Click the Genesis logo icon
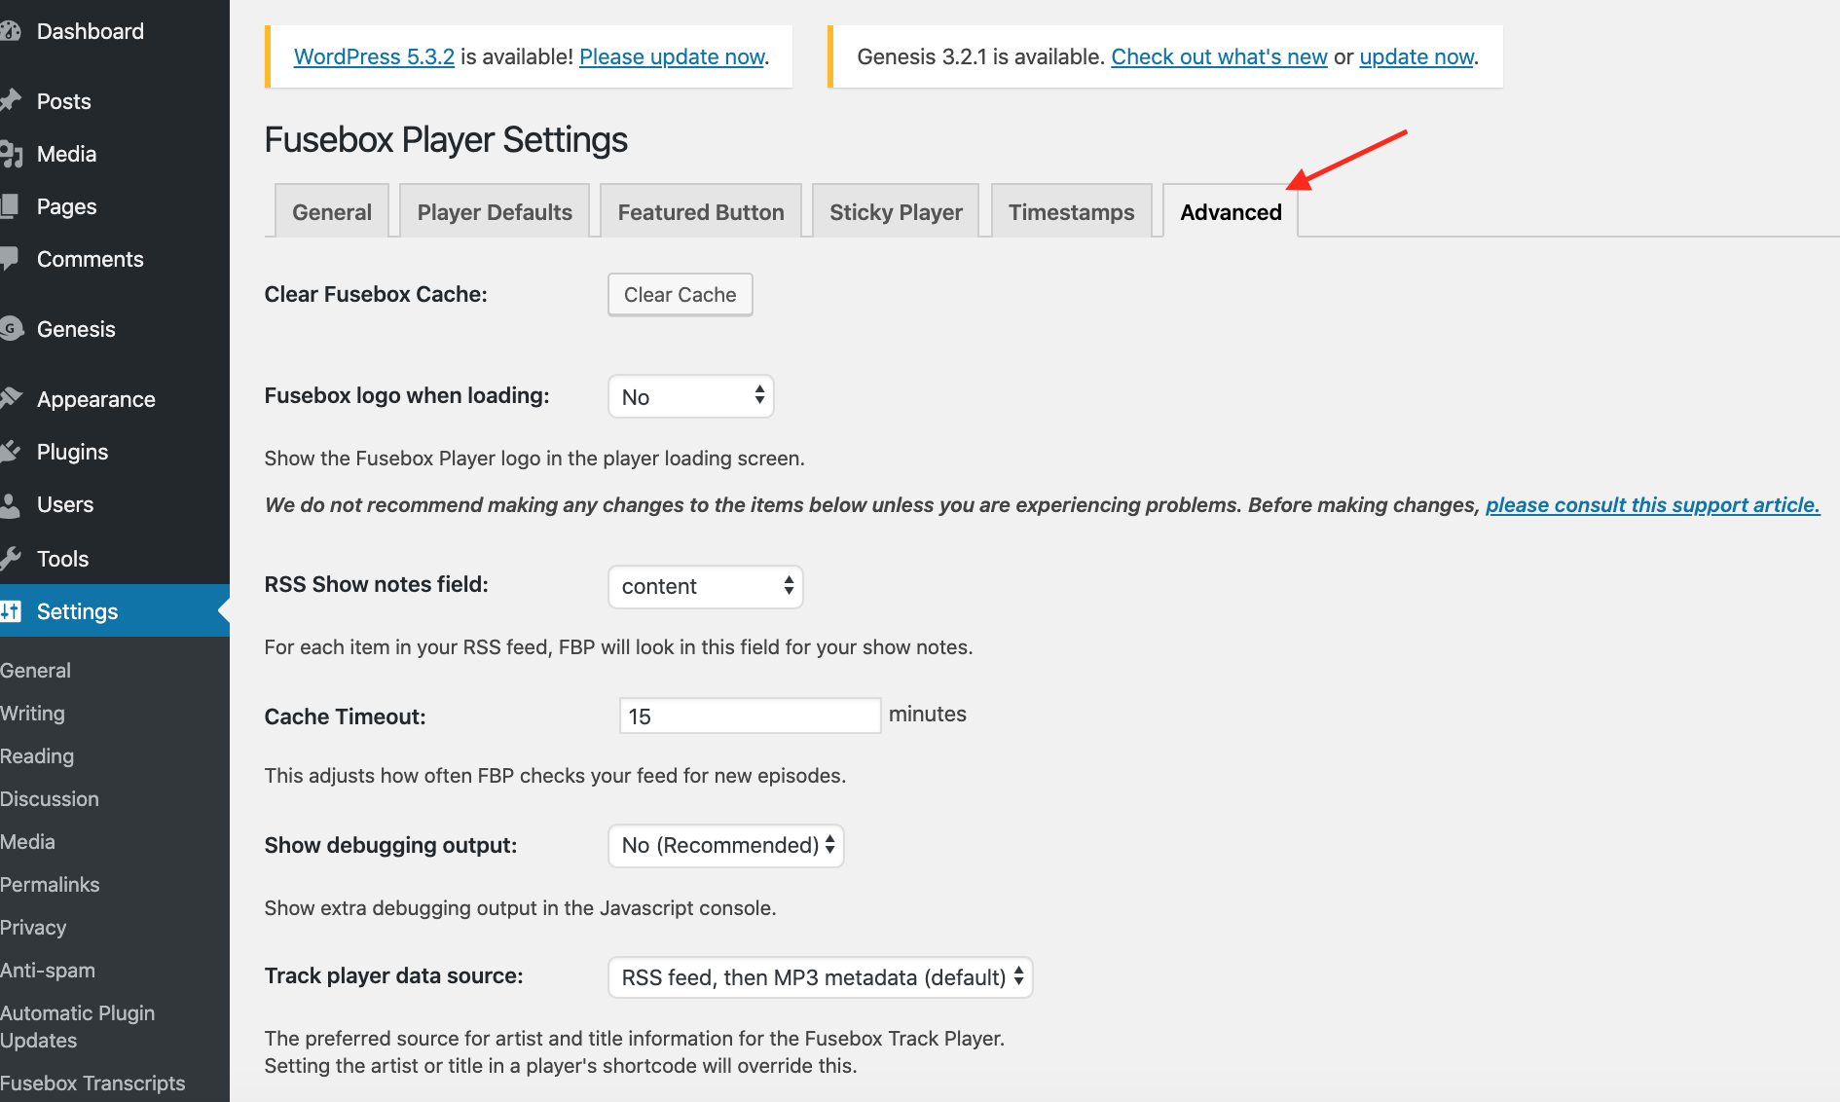Image resolution: width=1840 pixels, height=1102 pixels. pos(12,329)
